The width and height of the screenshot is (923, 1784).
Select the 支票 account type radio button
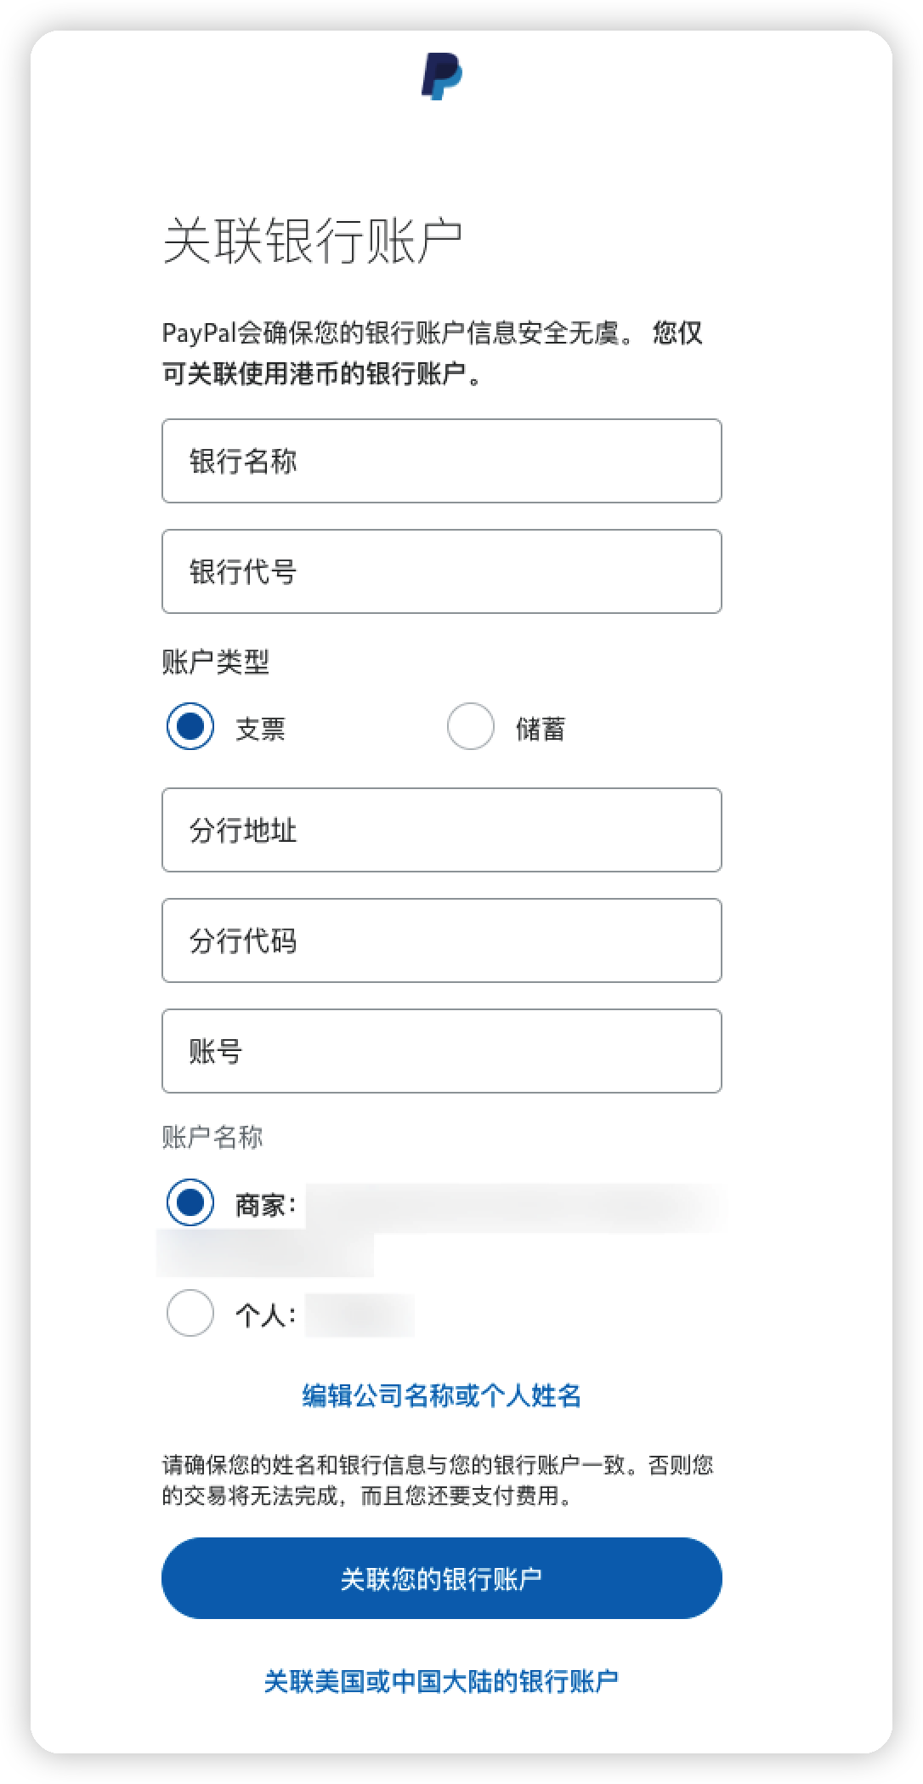click(189, 726)
